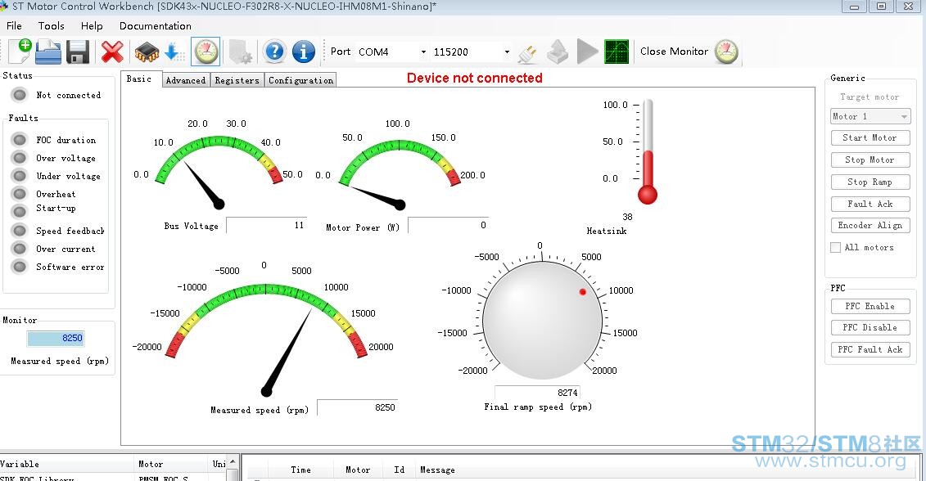Switch to the Registers tab
This screenshot has width=926, height=481.
[237, 80]
